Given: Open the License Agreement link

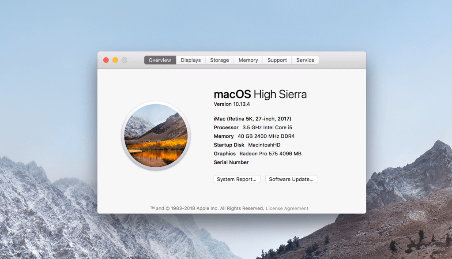Looking at the screenshot, I should pyautogui.click(x=287, y=208).
